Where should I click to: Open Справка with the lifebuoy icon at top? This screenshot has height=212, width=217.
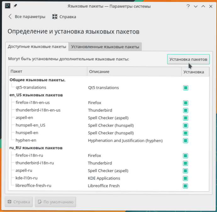click(64, 17)
